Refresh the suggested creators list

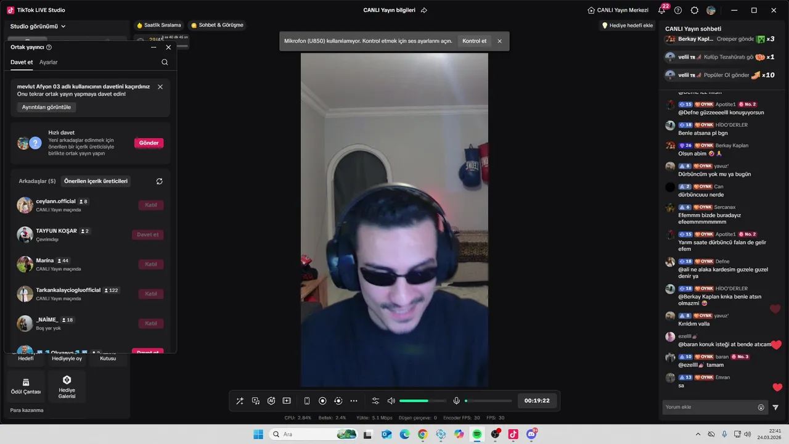point(159,181)
